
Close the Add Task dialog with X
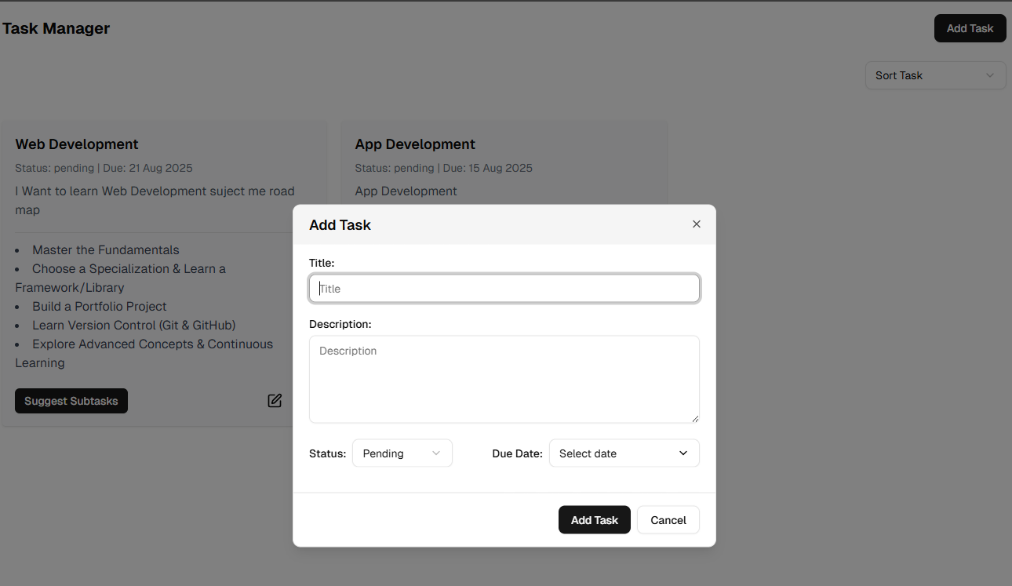(x=696, y=224)
